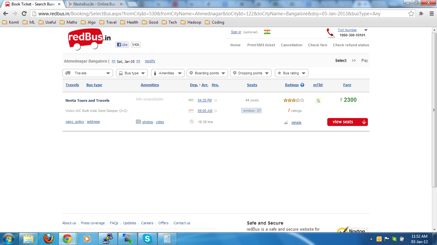This screenshot has width=437, height=245.
Task: Click the red telephone icon
Action: click(x=330, y=33)
